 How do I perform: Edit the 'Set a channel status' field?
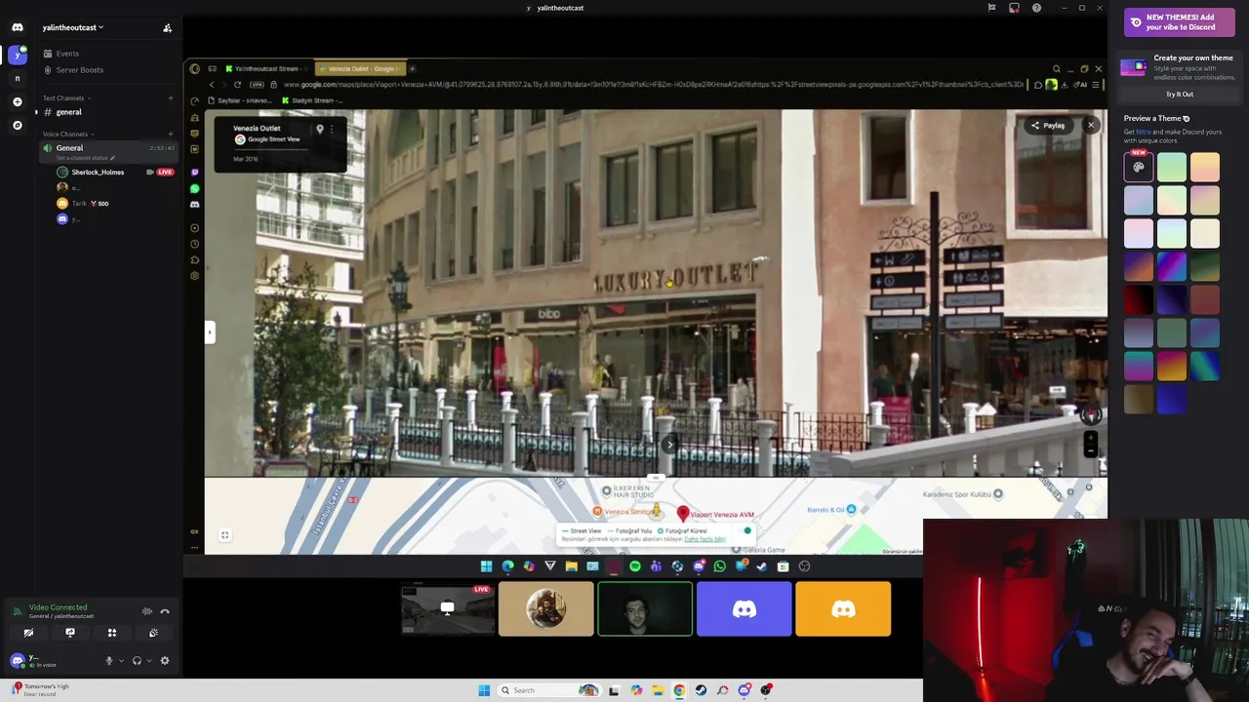85,158
